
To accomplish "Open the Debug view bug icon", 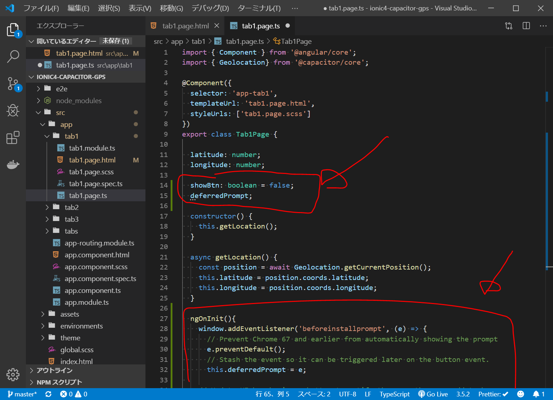I will pos(13,111).
